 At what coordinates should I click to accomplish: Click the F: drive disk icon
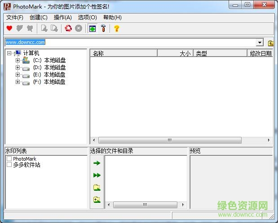[26, 83]
